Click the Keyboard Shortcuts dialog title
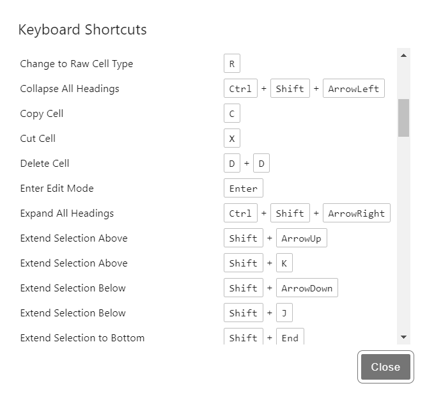Image resolution: width=427 pixels, height=395 pixels. coord(82,29)
